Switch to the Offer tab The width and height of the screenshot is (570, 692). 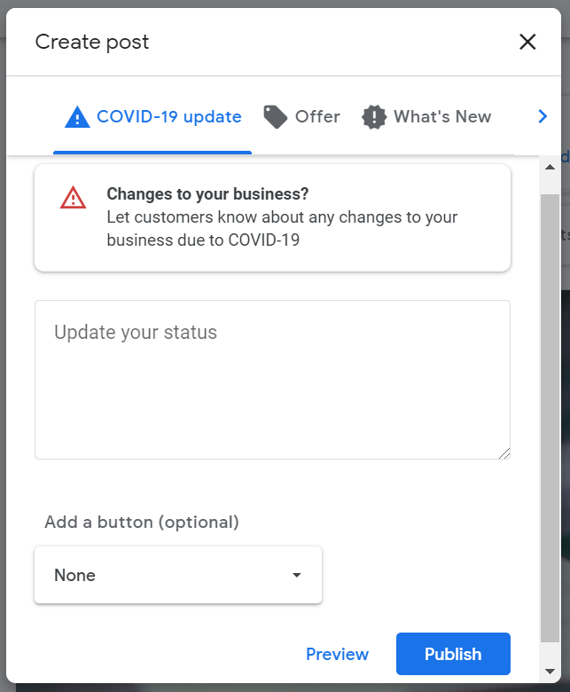302,117
